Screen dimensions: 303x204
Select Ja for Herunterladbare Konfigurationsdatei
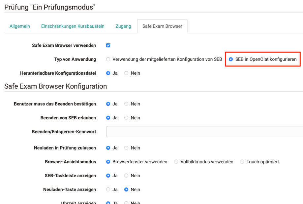[109, 73]
